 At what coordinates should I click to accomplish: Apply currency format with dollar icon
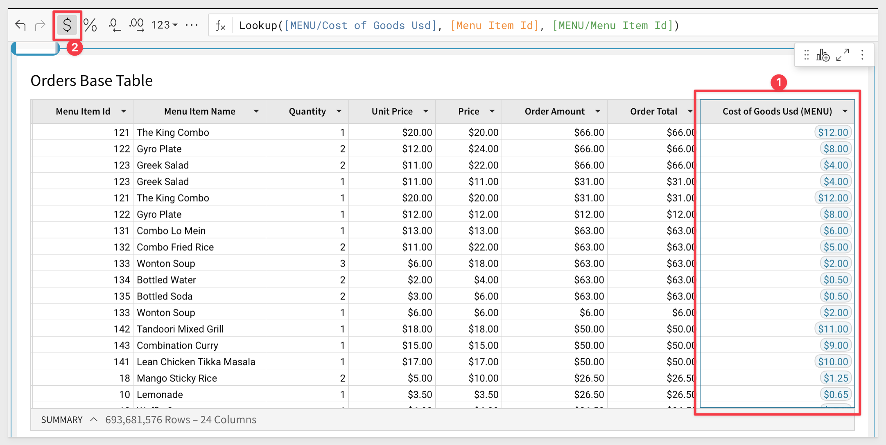(67, 25)
